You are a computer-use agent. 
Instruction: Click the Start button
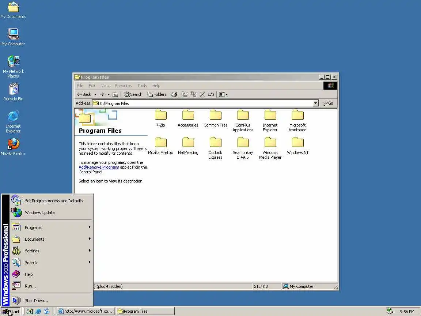pos(11,312)
